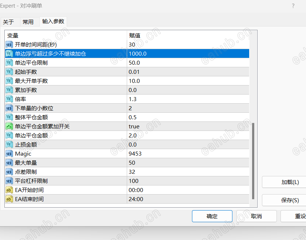Click the 赋值 column header
Screen dimensions: 306x240
pos(188,36)
